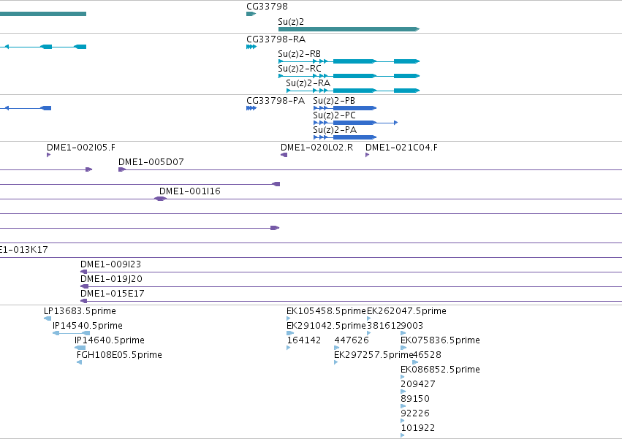The height and width of the screenshot is (439, 622).
Task: Select the partially visible 013K17 clone label
Action: [x=24, y=250]
